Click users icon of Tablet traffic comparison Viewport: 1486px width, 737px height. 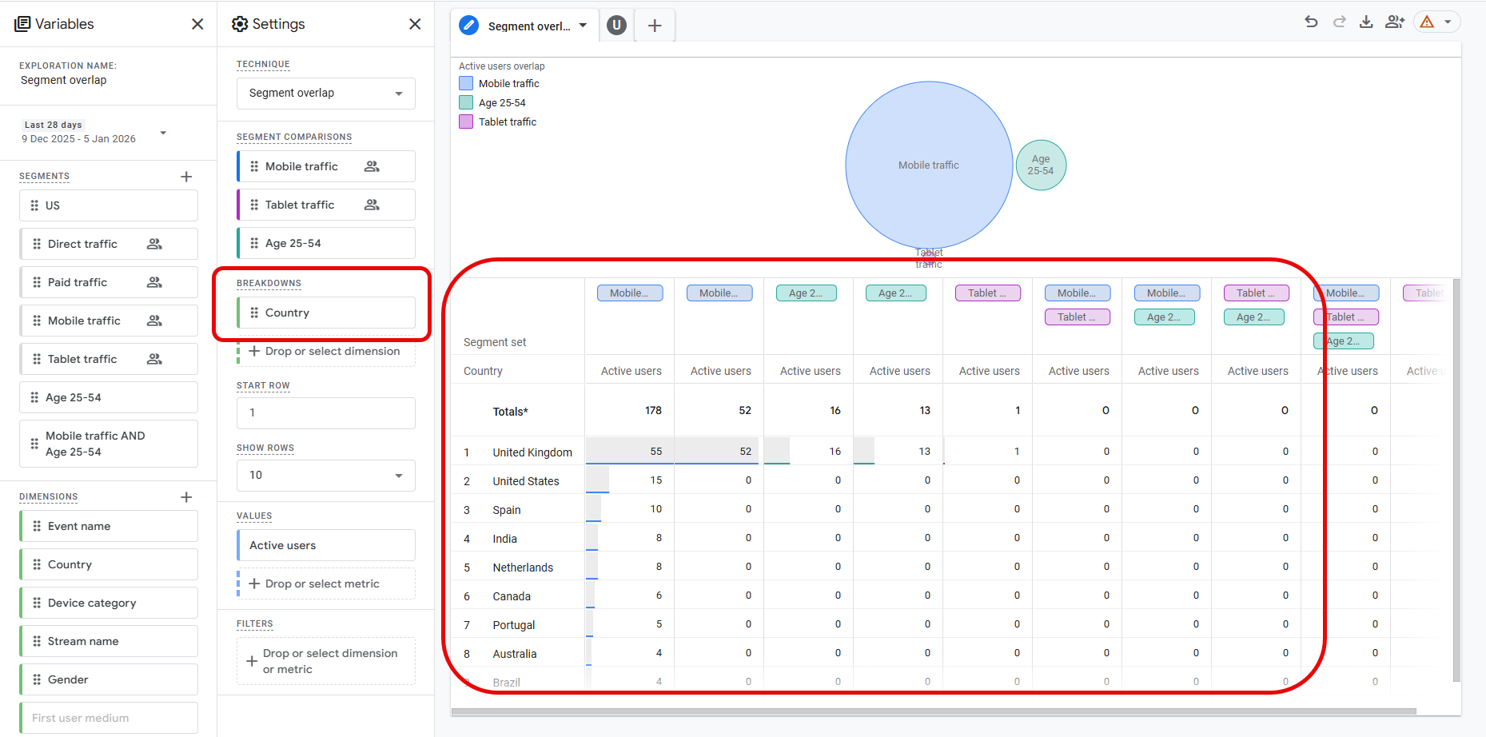pos(372,205)
